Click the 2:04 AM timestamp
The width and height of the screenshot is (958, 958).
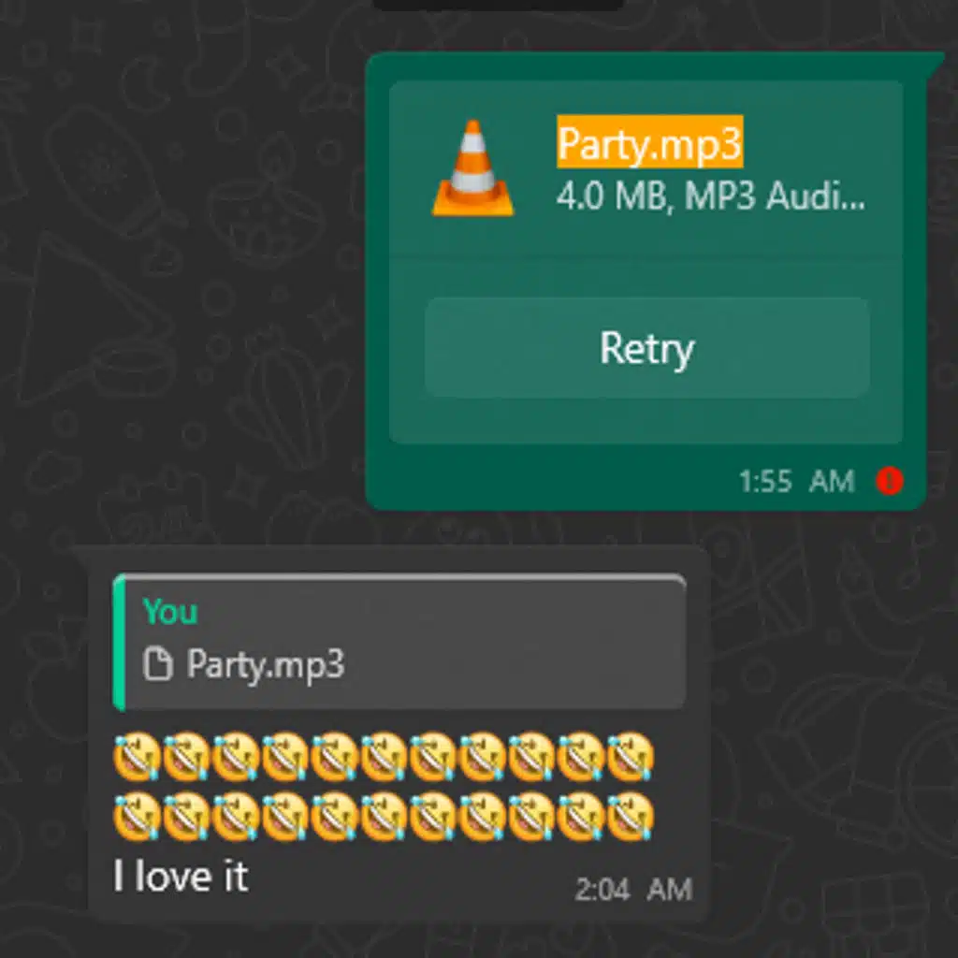point(633,890)
